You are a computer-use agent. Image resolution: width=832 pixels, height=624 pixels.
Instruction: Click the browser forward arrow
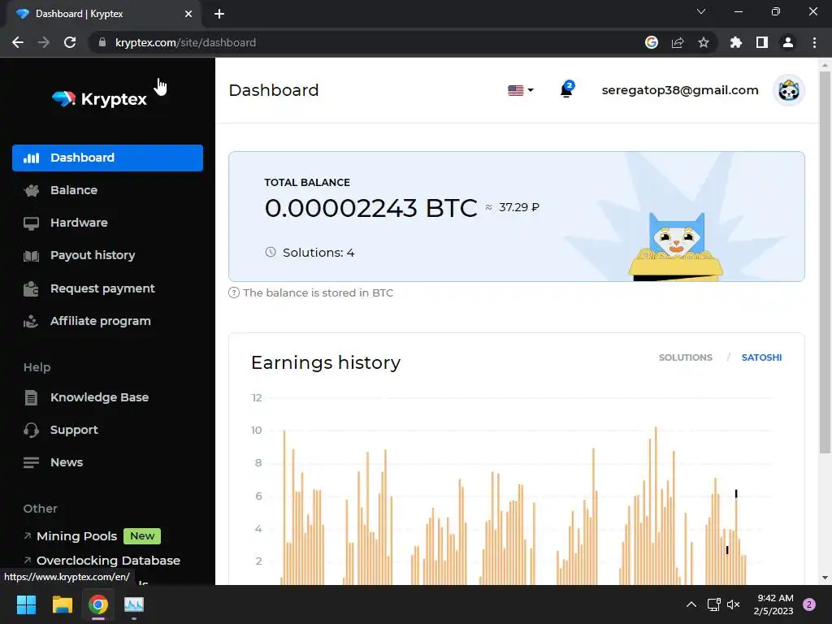click(x=44, y=42)
